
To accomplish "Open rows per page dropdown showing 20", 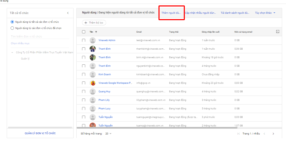I will point(108,134).
